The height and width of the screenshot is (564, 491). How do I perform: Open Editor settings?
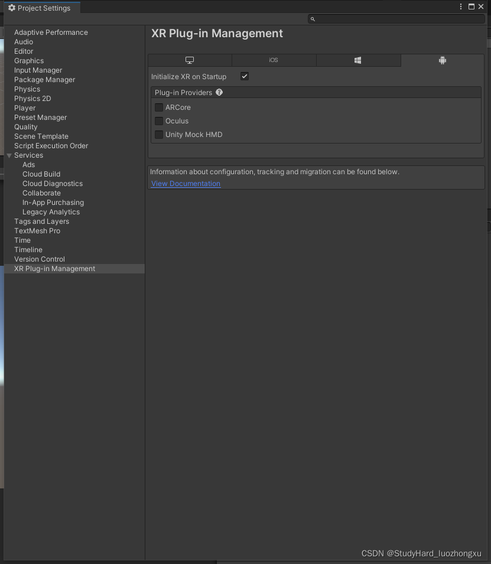24,51
